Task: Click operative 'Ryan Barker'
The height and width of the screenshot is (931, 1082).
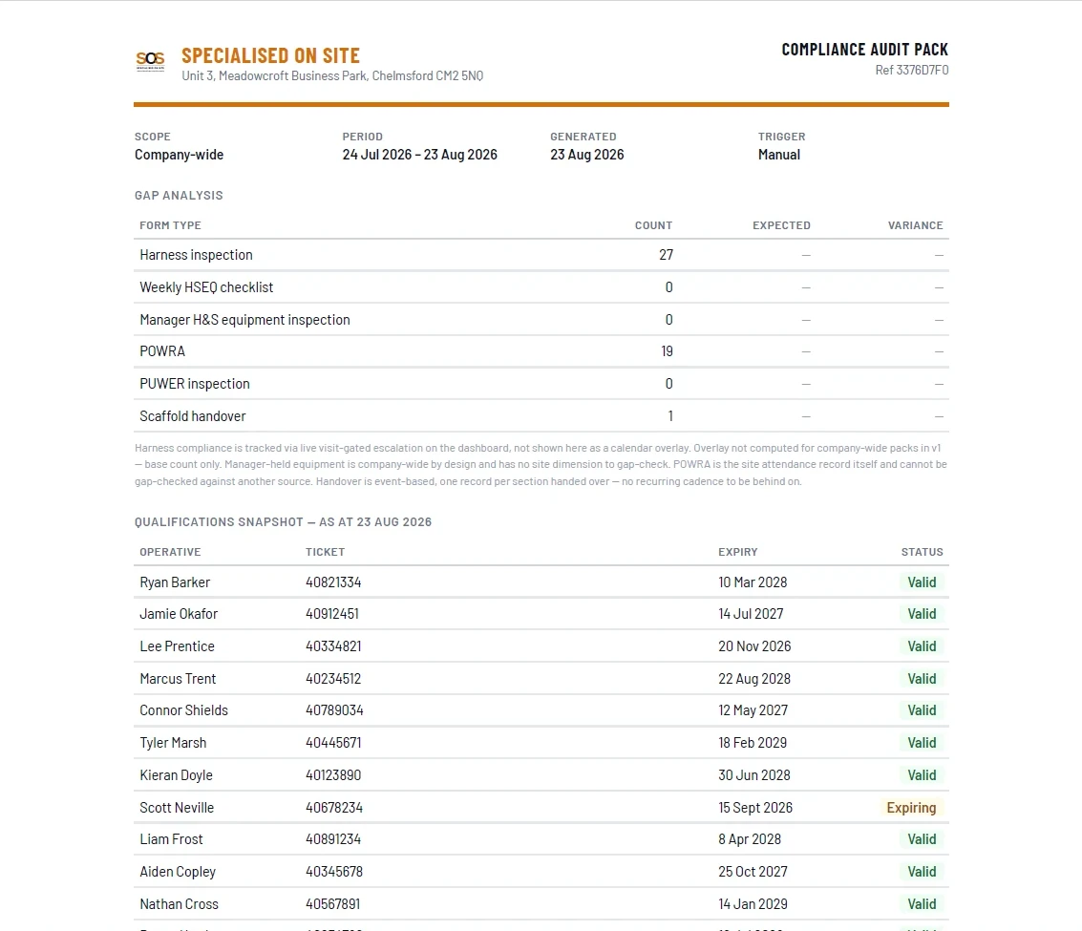Action: pos(175,582)
